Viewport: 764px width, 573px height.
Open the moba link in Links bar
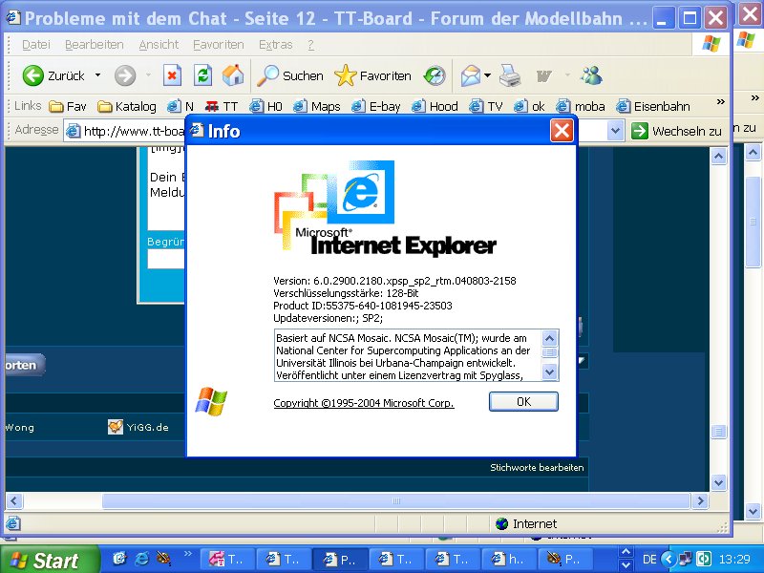(581, 106)
